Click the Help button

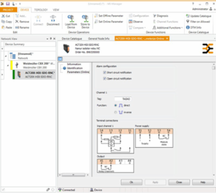coord(203,182)
